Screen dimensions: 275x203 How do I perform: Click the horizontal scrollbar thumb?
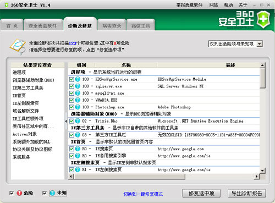coord(129,177)
